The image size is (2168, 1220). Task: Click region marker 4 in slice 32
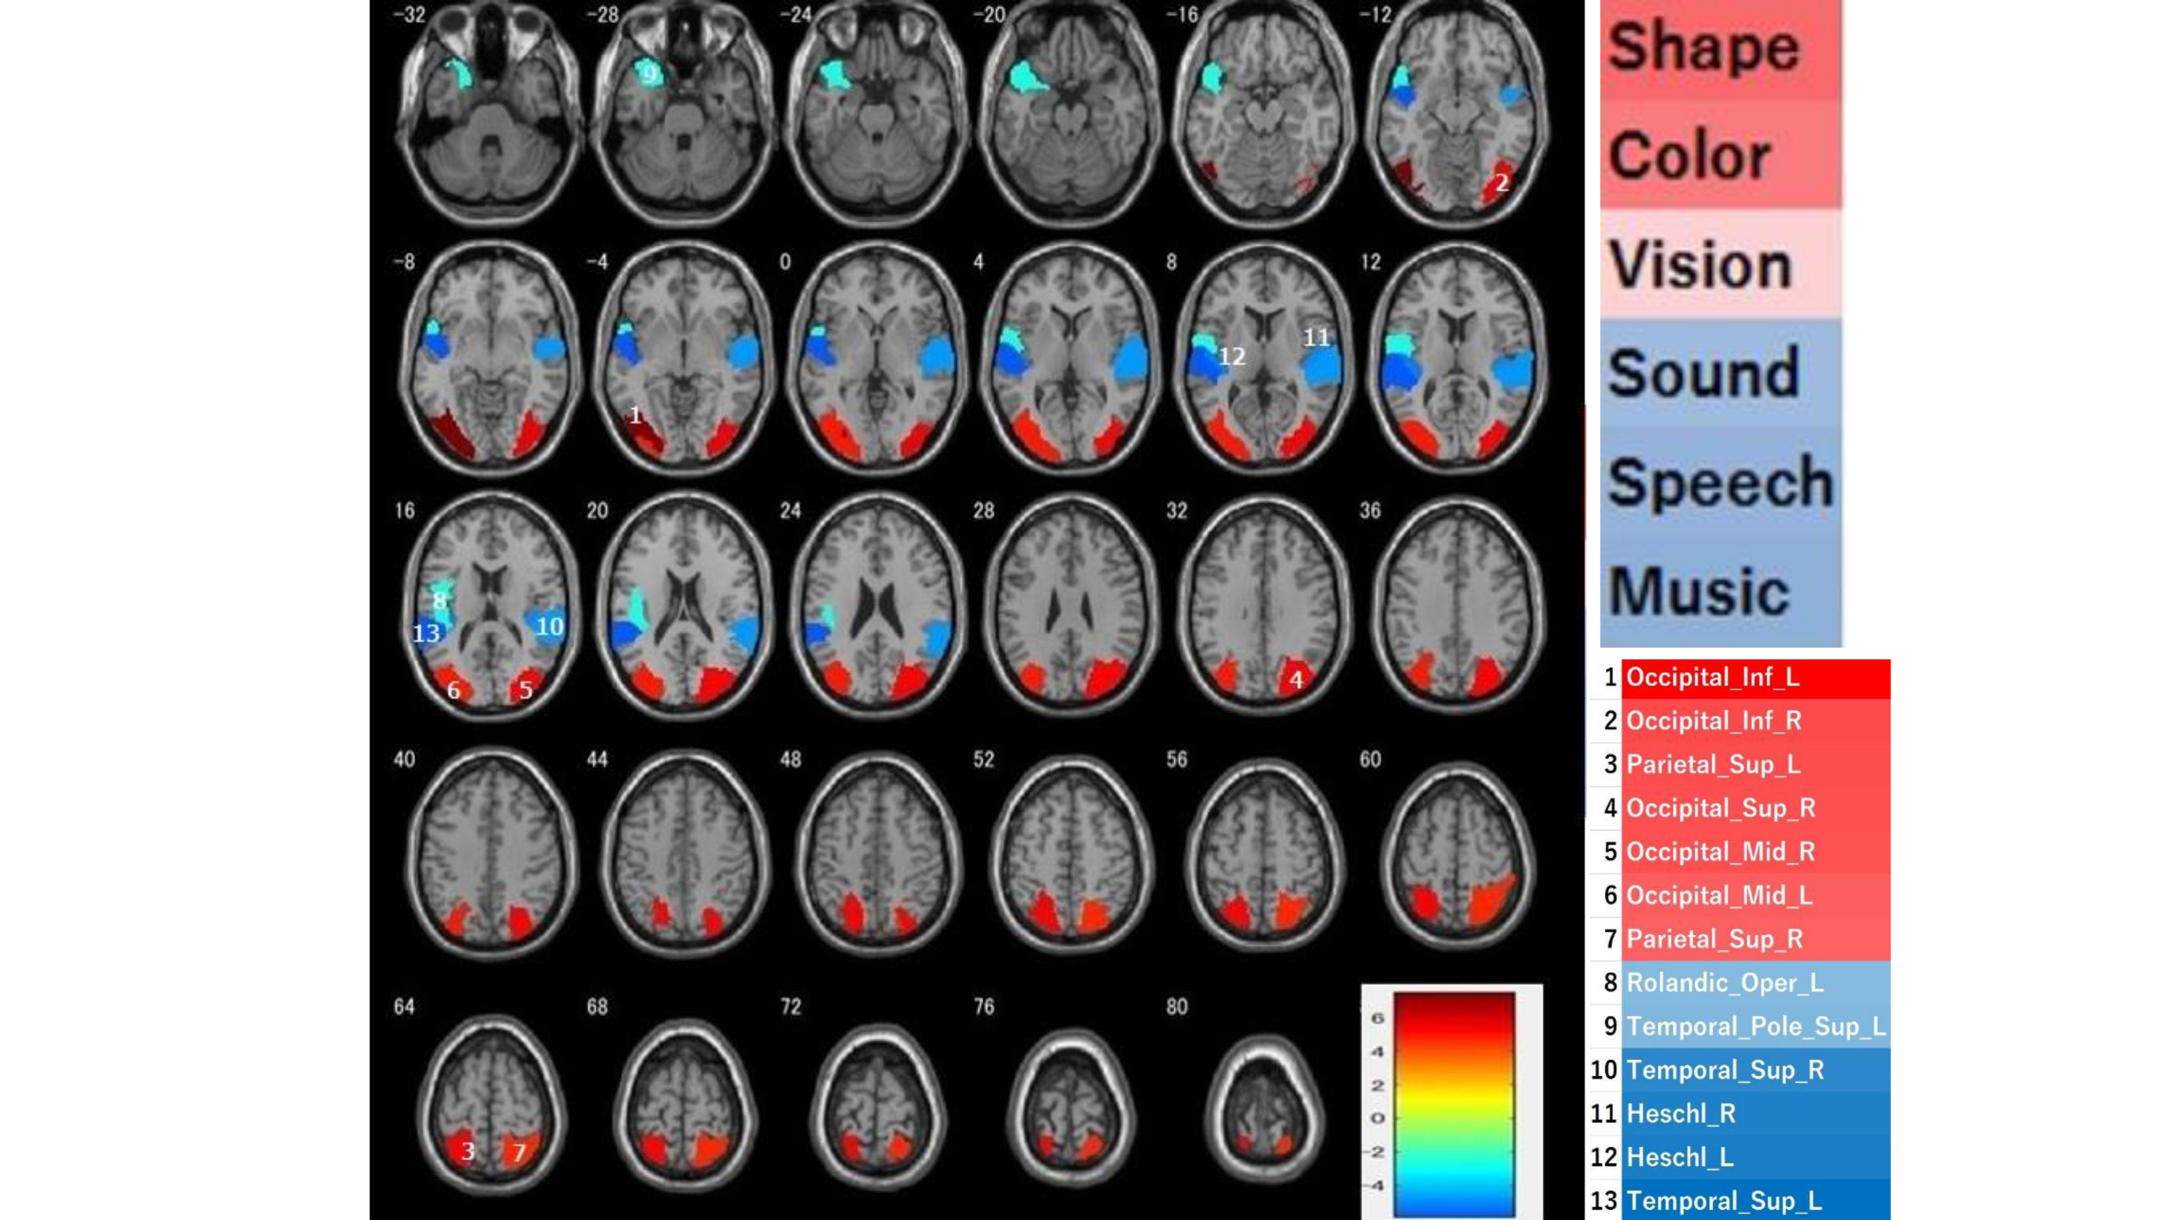coord(1296,679)
